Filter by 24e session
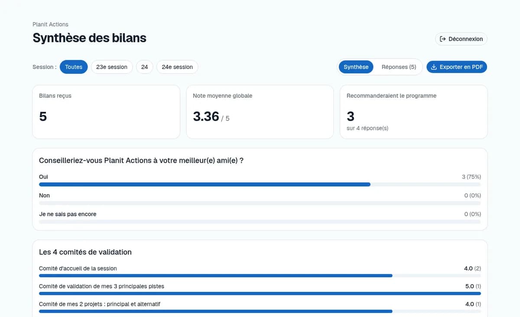This screenshot has width=520, height=317. coord(177,67)
